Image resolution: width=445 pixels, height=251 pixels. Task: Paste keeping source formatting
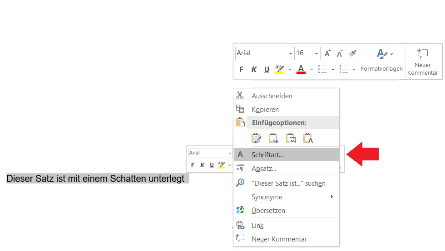click(256, 138)
